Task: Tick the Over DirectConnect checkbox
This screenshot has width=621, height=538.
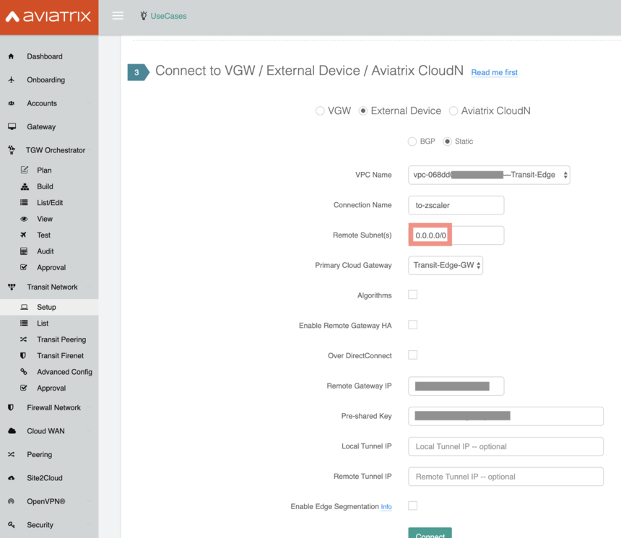Action: 413,355
